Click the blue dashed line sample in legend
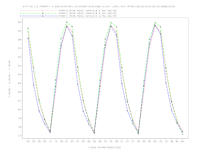 39,16
